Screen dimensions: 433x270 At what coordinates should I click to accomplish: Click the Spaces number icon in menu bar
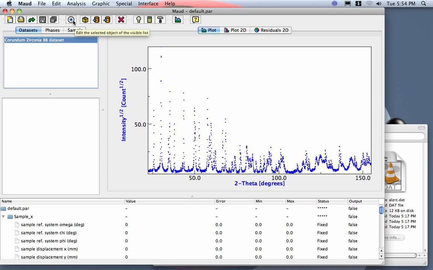point(359,4)
